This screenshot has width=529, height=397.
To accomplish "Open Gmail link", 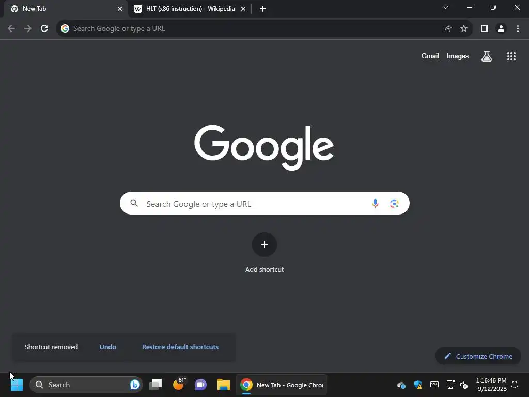I will pos(430,56).
